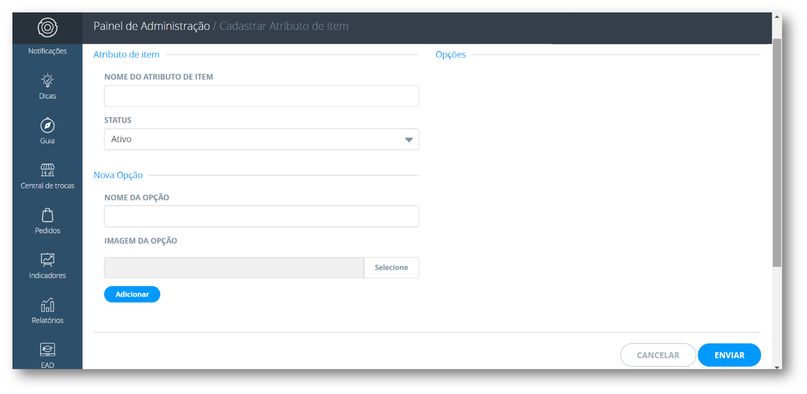Click the Adicionar button

coord(132,294)
